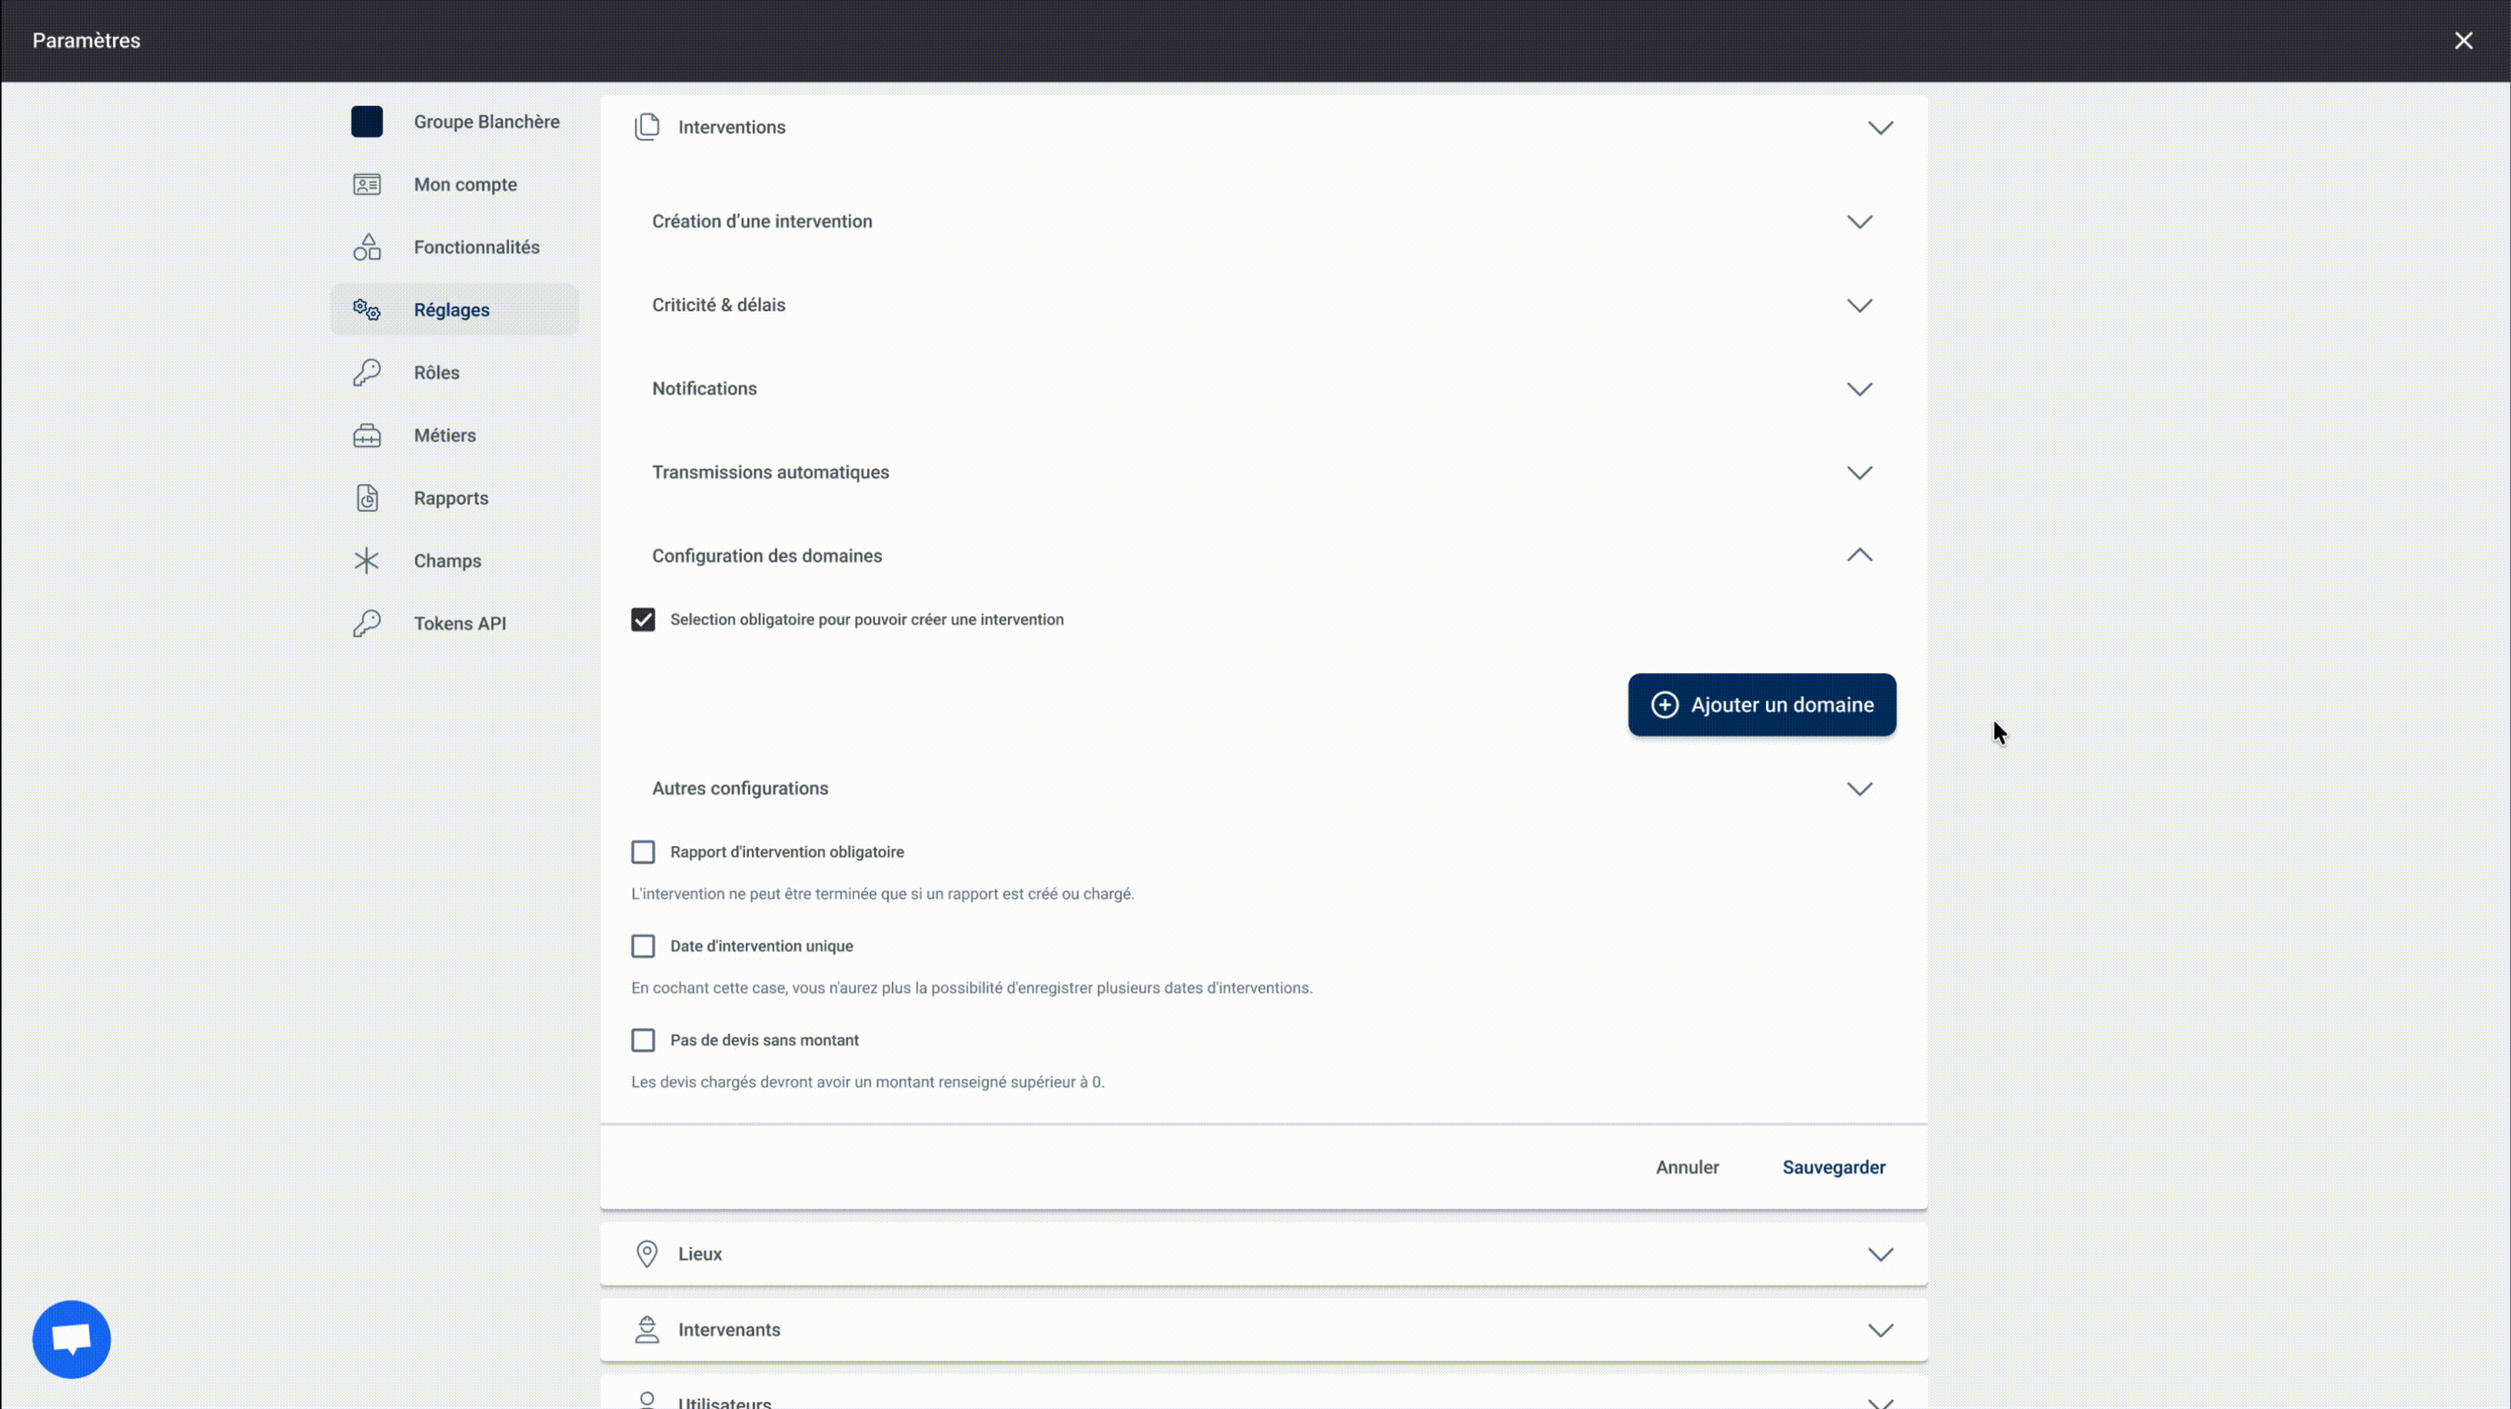Click the Lieux map pin icon

(647, 1254)
